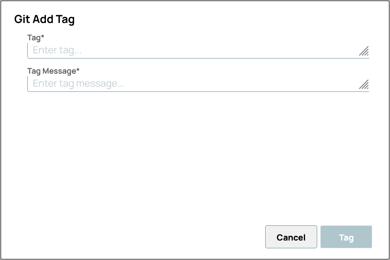Image resolution: width=390 pixels, height=260 pixels.
Task: Confirm tag creation via the Tag button
Action: pyautogui.click(x=346, y=237)
